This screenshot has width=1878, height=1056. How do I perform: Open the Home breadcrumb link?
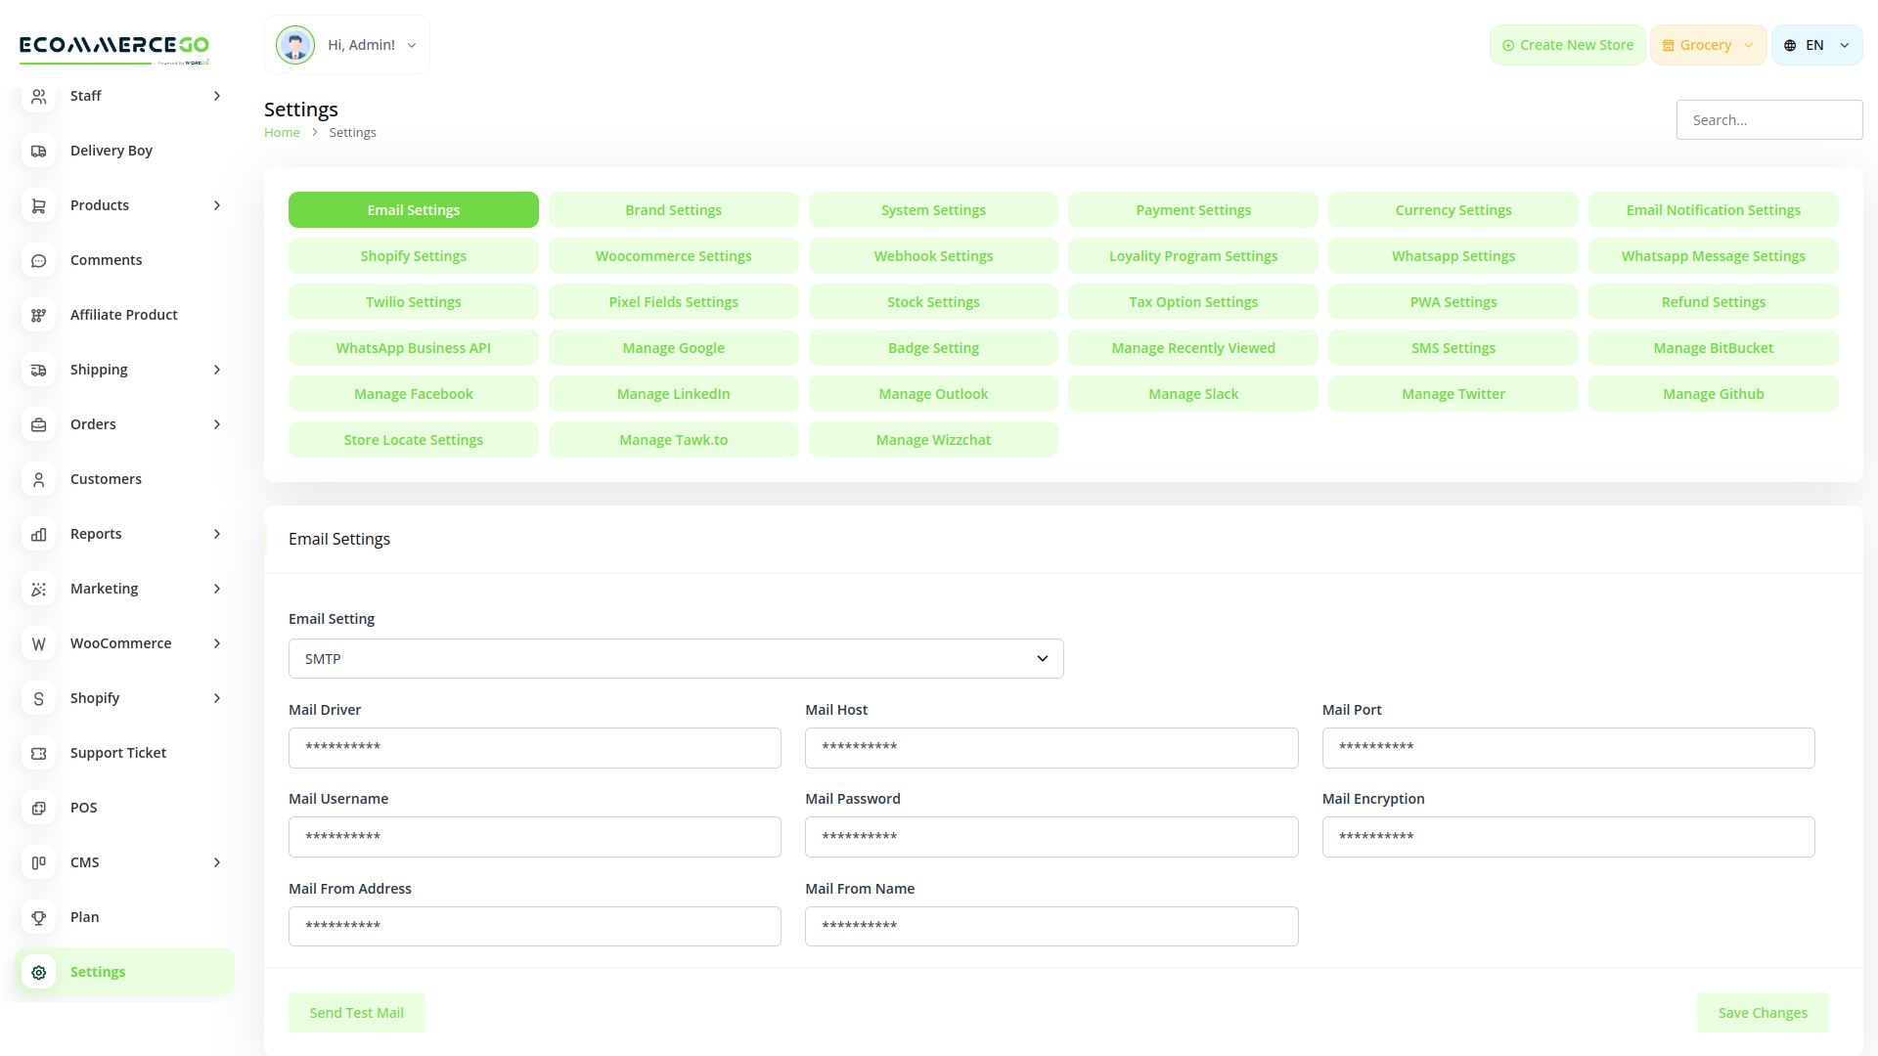[282, 132]
